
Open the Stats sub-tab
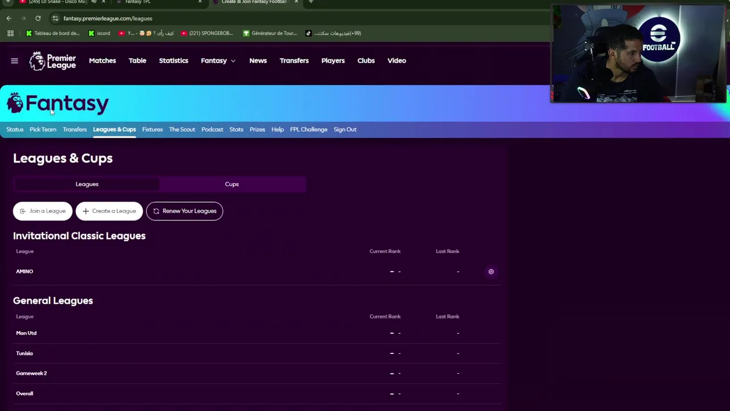[x=236, y=130]
